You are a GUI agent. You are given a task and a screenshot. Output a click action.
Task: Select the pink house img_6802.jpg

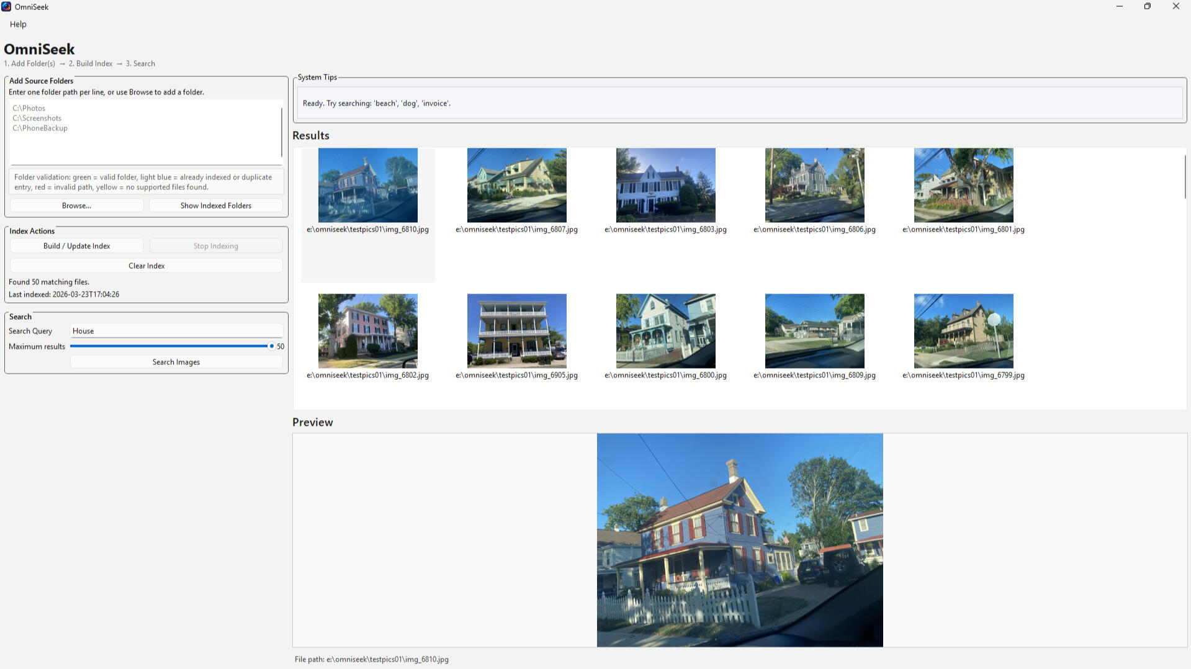point(367,331)
